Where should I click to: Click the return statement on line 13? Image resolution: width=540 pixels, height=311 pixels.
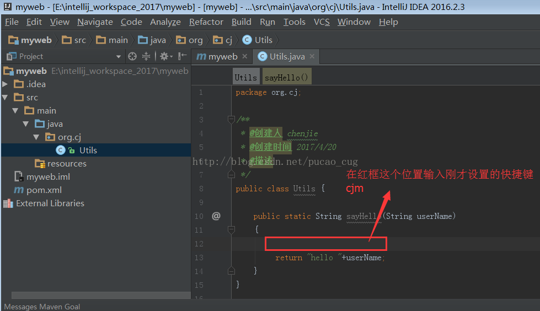click(330, 258)
